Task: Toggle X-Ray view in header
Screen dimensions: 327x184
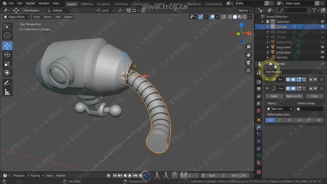Action: click(x=224, y=17)
